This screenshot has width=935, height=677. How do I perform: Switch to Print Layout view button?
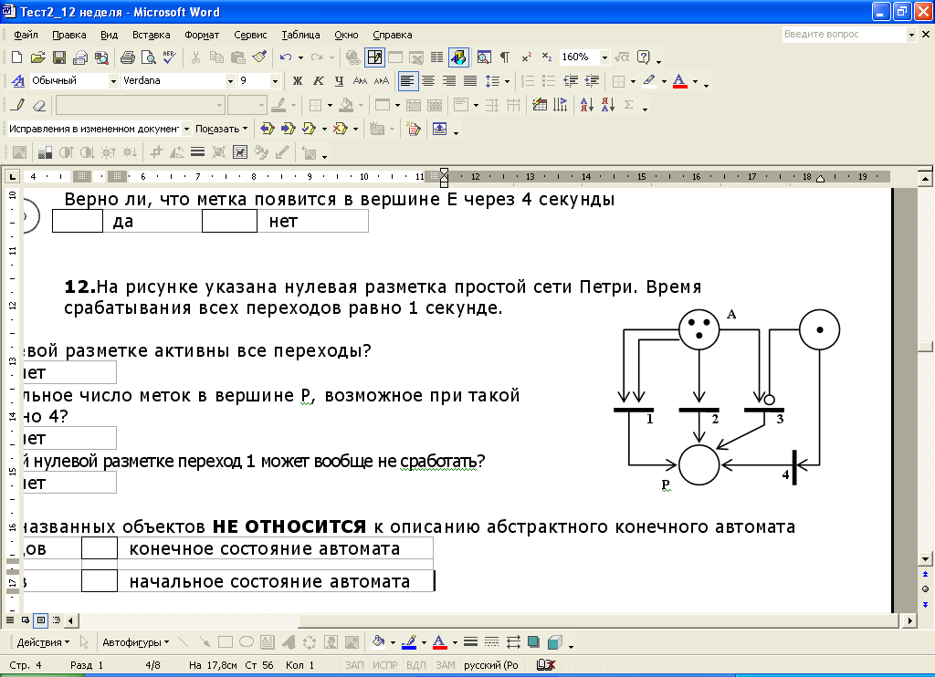point(40,620)
